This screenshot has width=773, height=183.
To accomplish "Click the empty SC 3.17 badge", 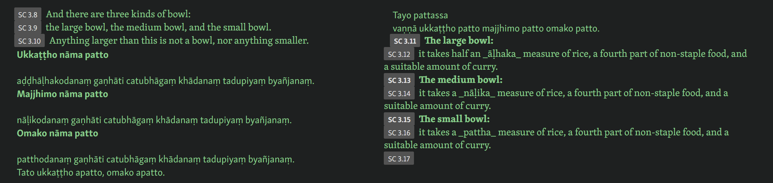I will (399, 159).
